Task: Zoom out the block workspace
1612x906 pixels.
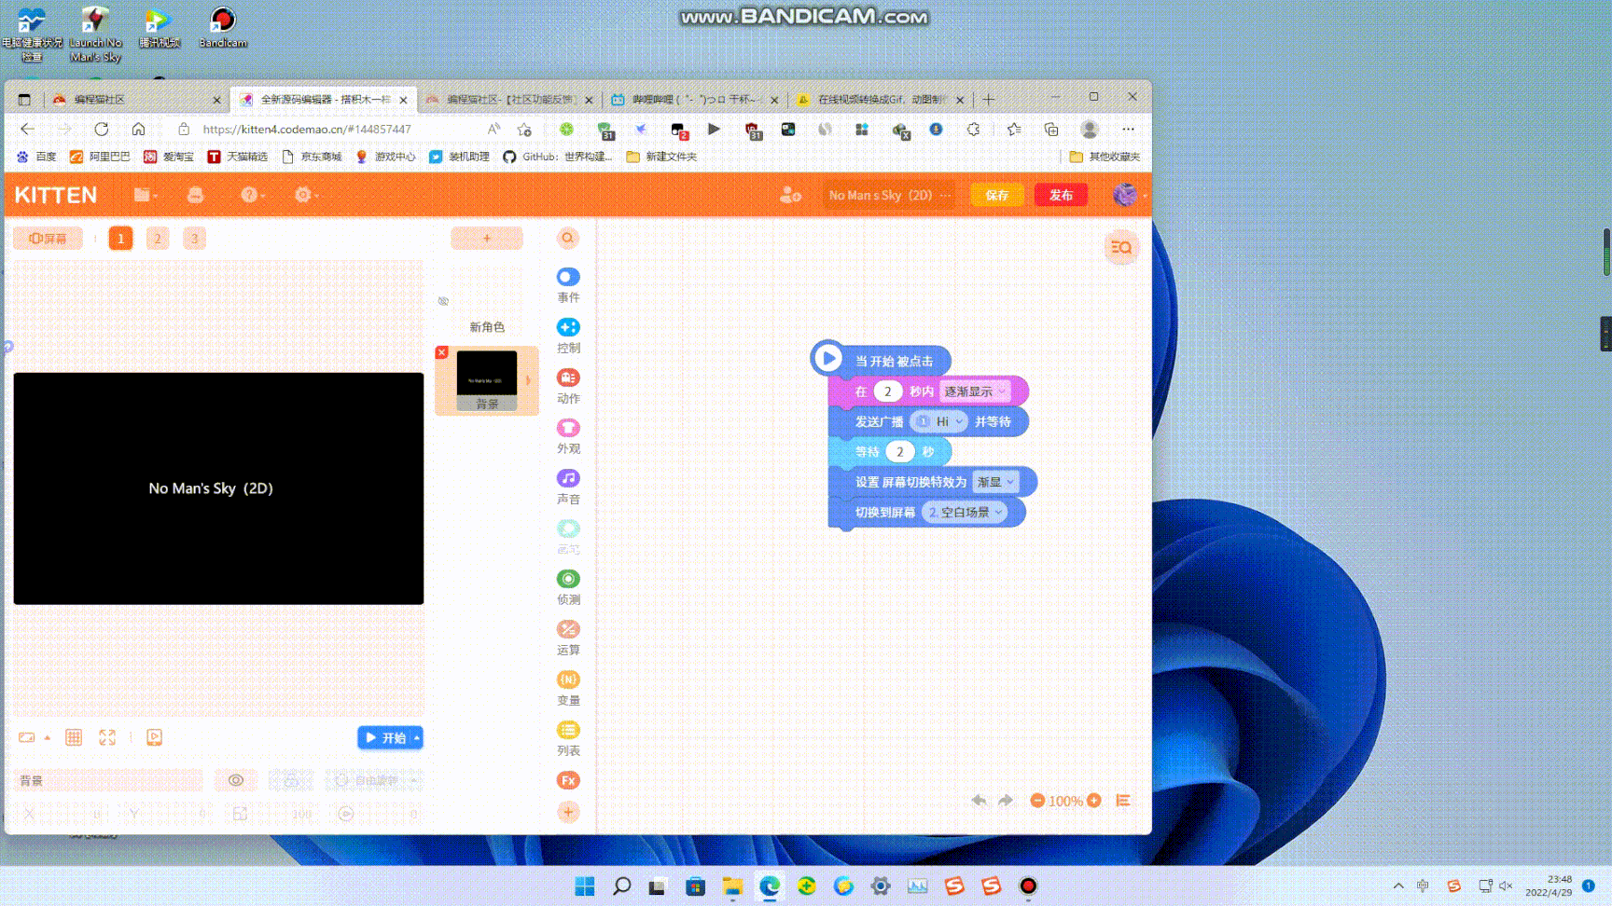Action: pos(1037,801)
